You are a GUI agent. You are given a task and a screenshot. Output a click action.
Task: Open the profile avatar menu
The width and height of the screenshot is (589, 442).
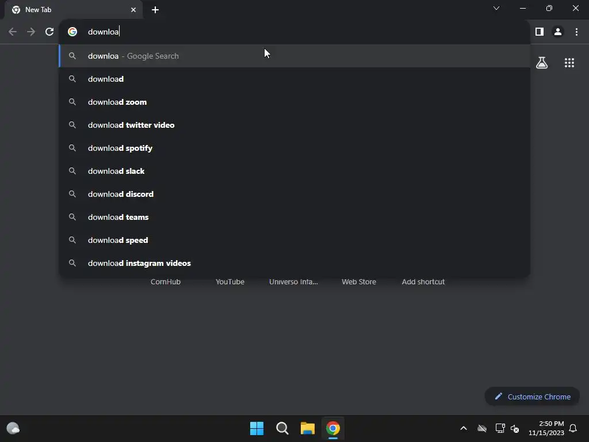(x=558, y=32)
